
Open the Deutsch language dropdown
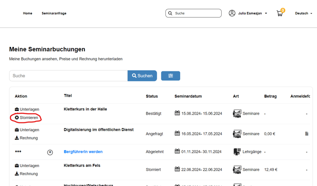tap(303, 13)
